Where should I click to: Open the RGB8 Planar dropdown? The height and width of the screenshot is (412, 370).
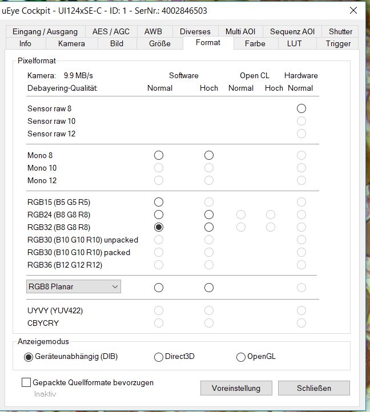point(74,286)
